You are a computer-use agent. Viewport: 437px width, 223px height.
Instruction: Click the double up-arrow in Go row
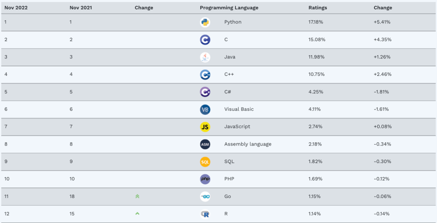click(137, 196)
